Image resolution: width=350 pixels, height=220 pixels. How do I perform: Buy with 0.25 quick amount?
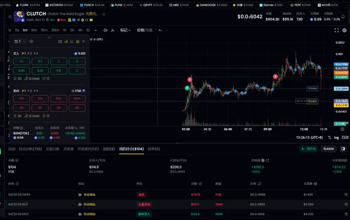(40, 71)
